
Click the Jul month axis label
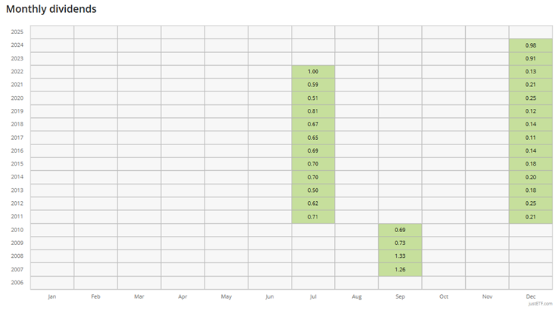point(313,296)
